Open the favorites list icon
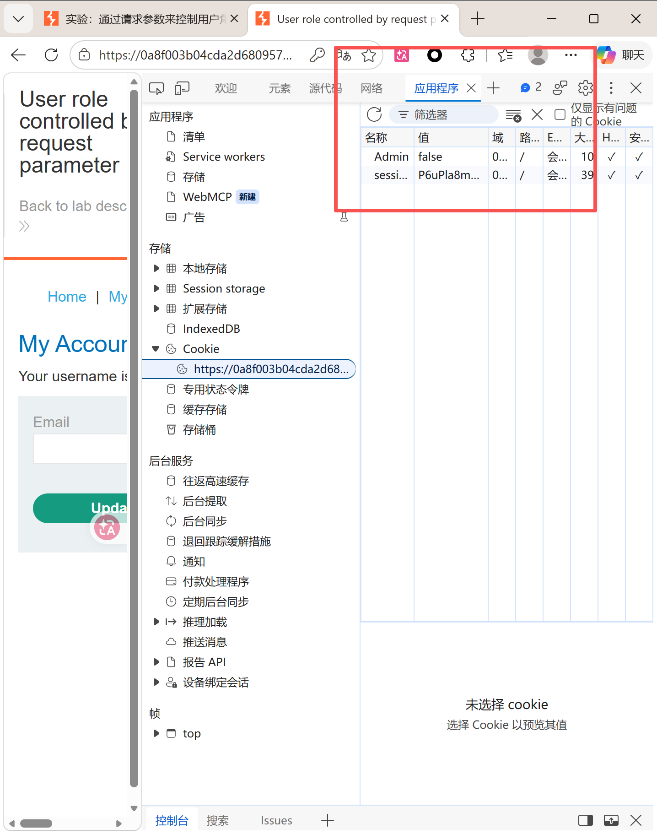This screenshot has height=834, width=657. (x=505, y=55)
